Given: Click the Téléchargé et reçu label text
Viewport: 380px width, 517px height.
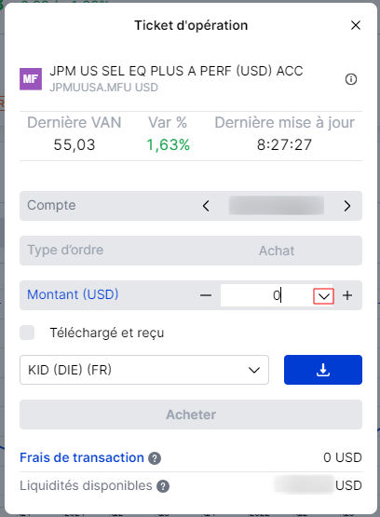Looking at the screenshot, I should pos(107,333).
